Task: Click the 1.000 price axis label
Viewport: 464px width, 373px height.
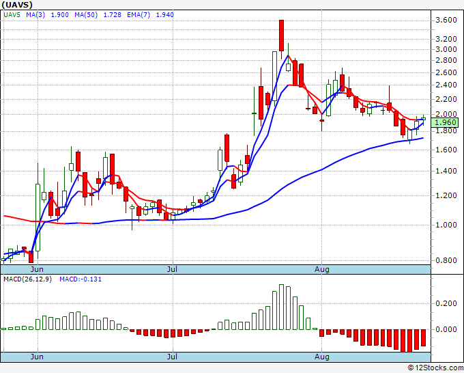Action: (x=446, y=225)
